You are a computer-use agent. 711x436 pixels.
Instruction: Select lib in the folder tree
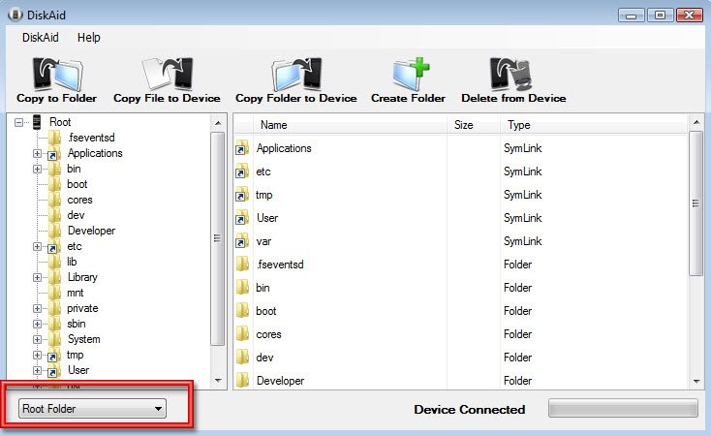coord(72,262)
